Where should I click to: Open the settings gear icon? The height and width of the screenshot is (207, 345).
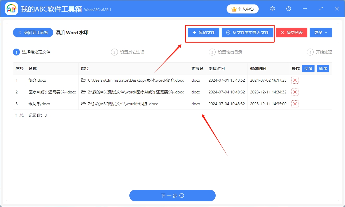tap(272, 9)
